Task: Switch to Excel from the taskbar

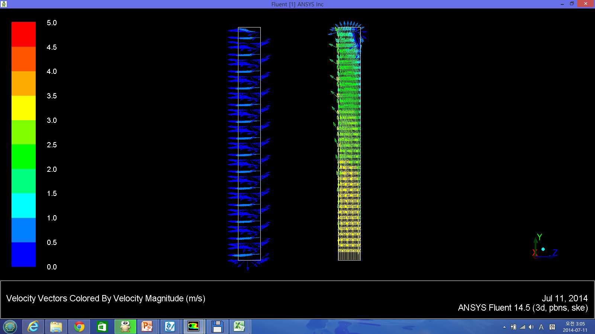Action: tap(239, 327)
